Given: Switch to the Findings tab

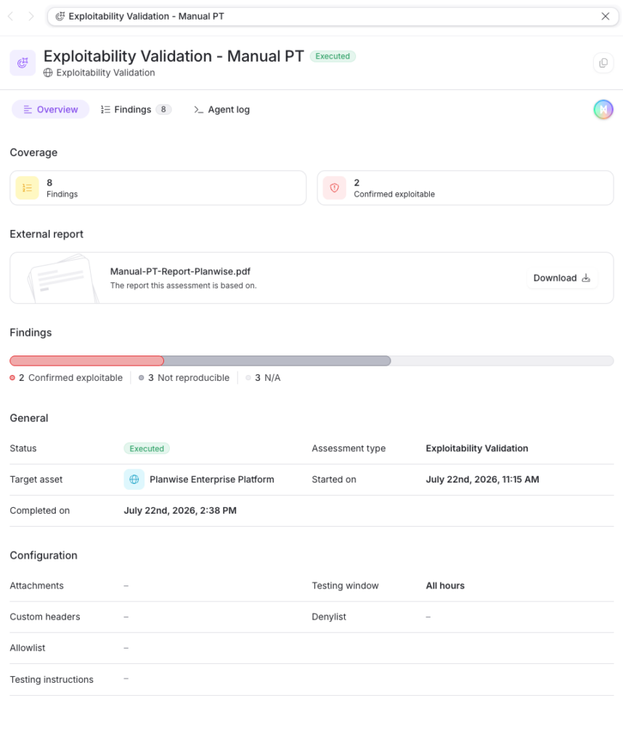Looking at the screenshot, I should 136,110.
